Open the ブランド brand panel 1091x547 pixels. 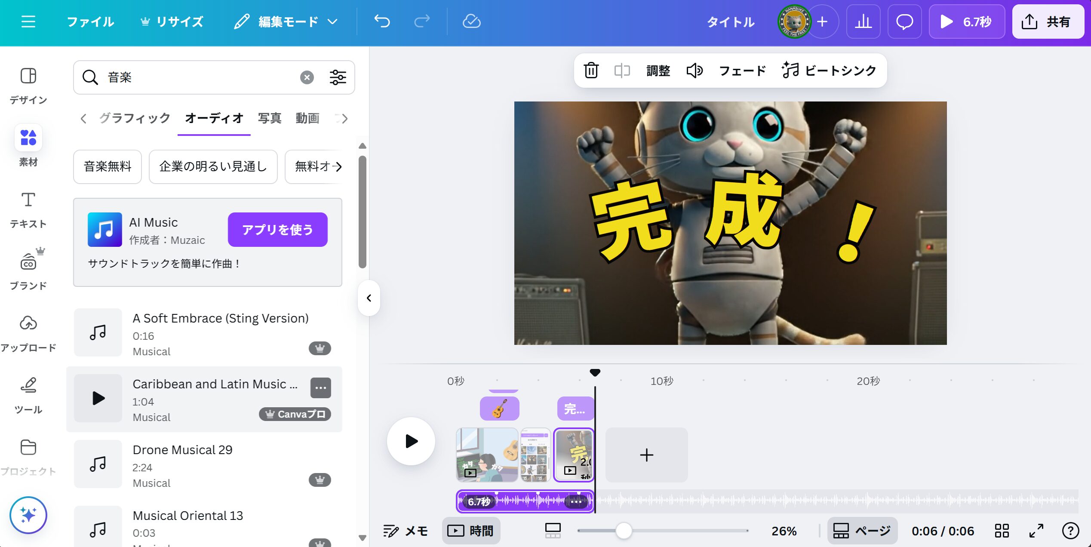28,270
